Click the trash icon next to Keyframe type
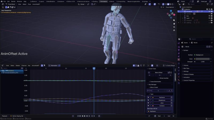The width and height of the screenshot is (214, 120). coord(171,97)
